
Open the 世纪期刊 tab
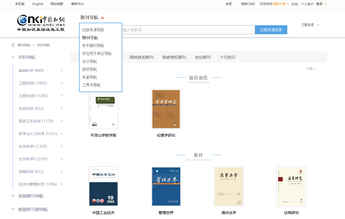click(x=203, y=57)
